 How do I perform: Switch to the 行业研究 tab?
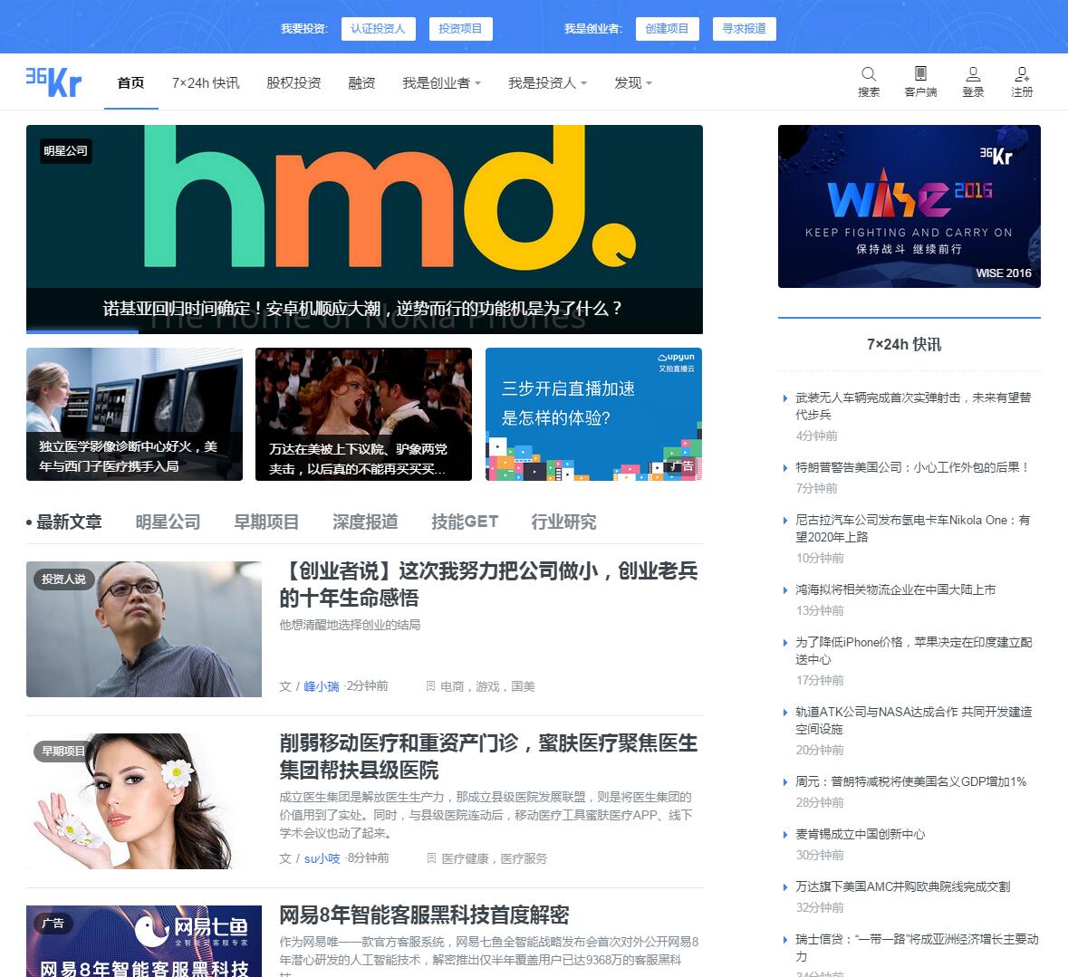[x=563, y=522]
